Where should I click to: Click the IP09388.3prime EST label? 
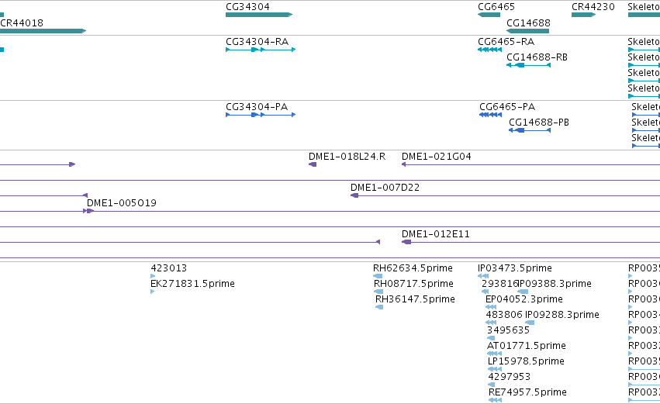555,284
